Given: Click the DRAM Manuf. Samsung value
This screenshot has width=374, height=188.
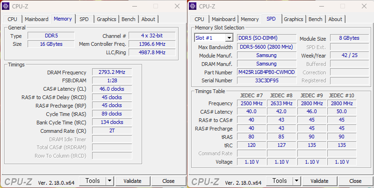Looking at the screenshot, I should pyautogui.click(x=266, y=64).
